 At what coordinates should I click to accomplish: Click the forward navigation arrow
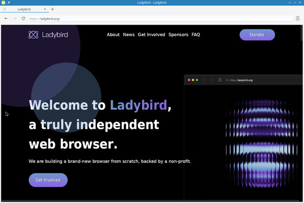coord(15,19)
